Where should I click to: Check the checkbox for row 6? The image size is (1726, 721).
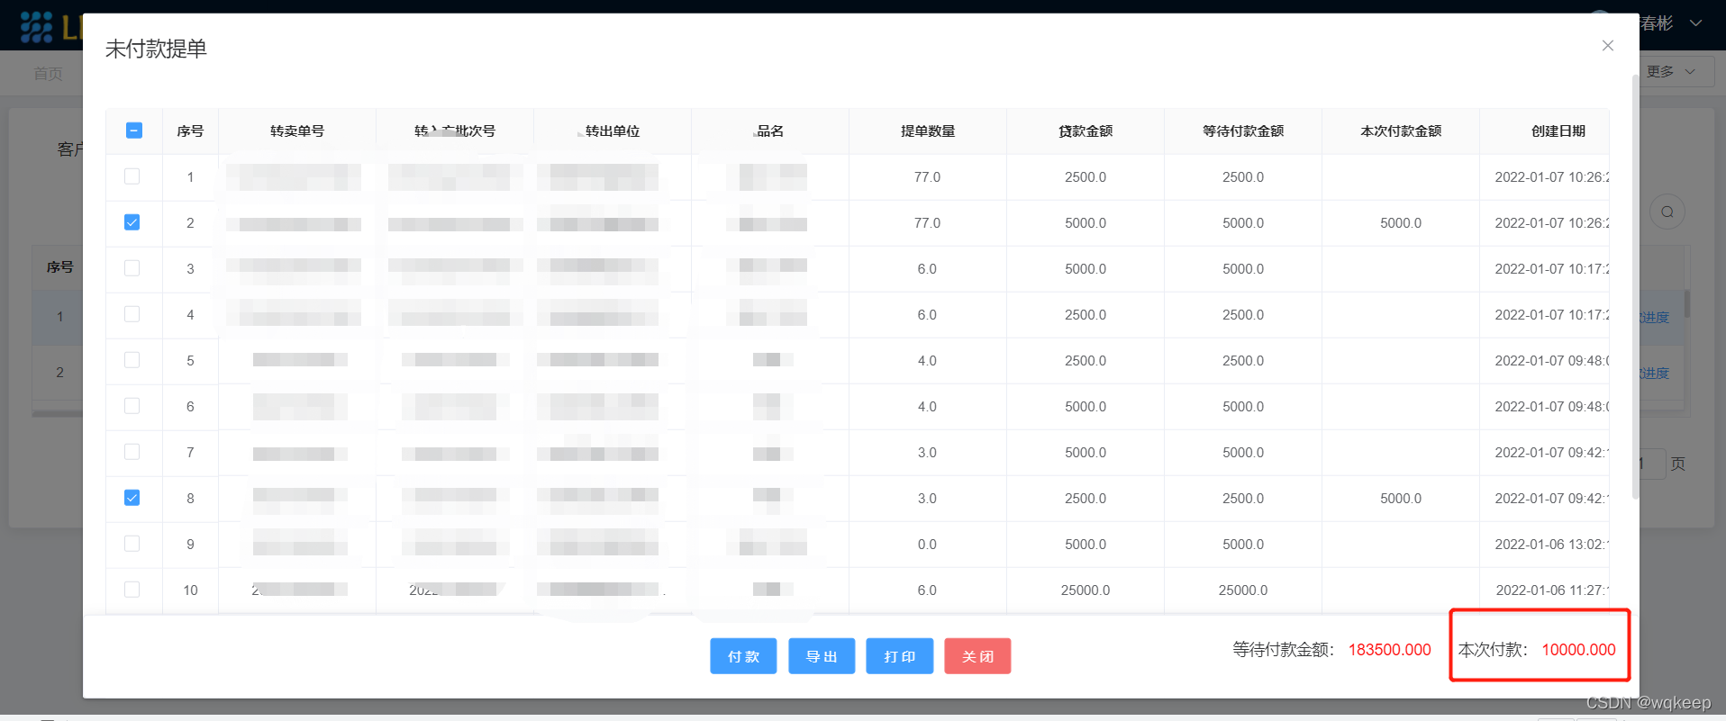pyautogui.click(x=132, y=406)
